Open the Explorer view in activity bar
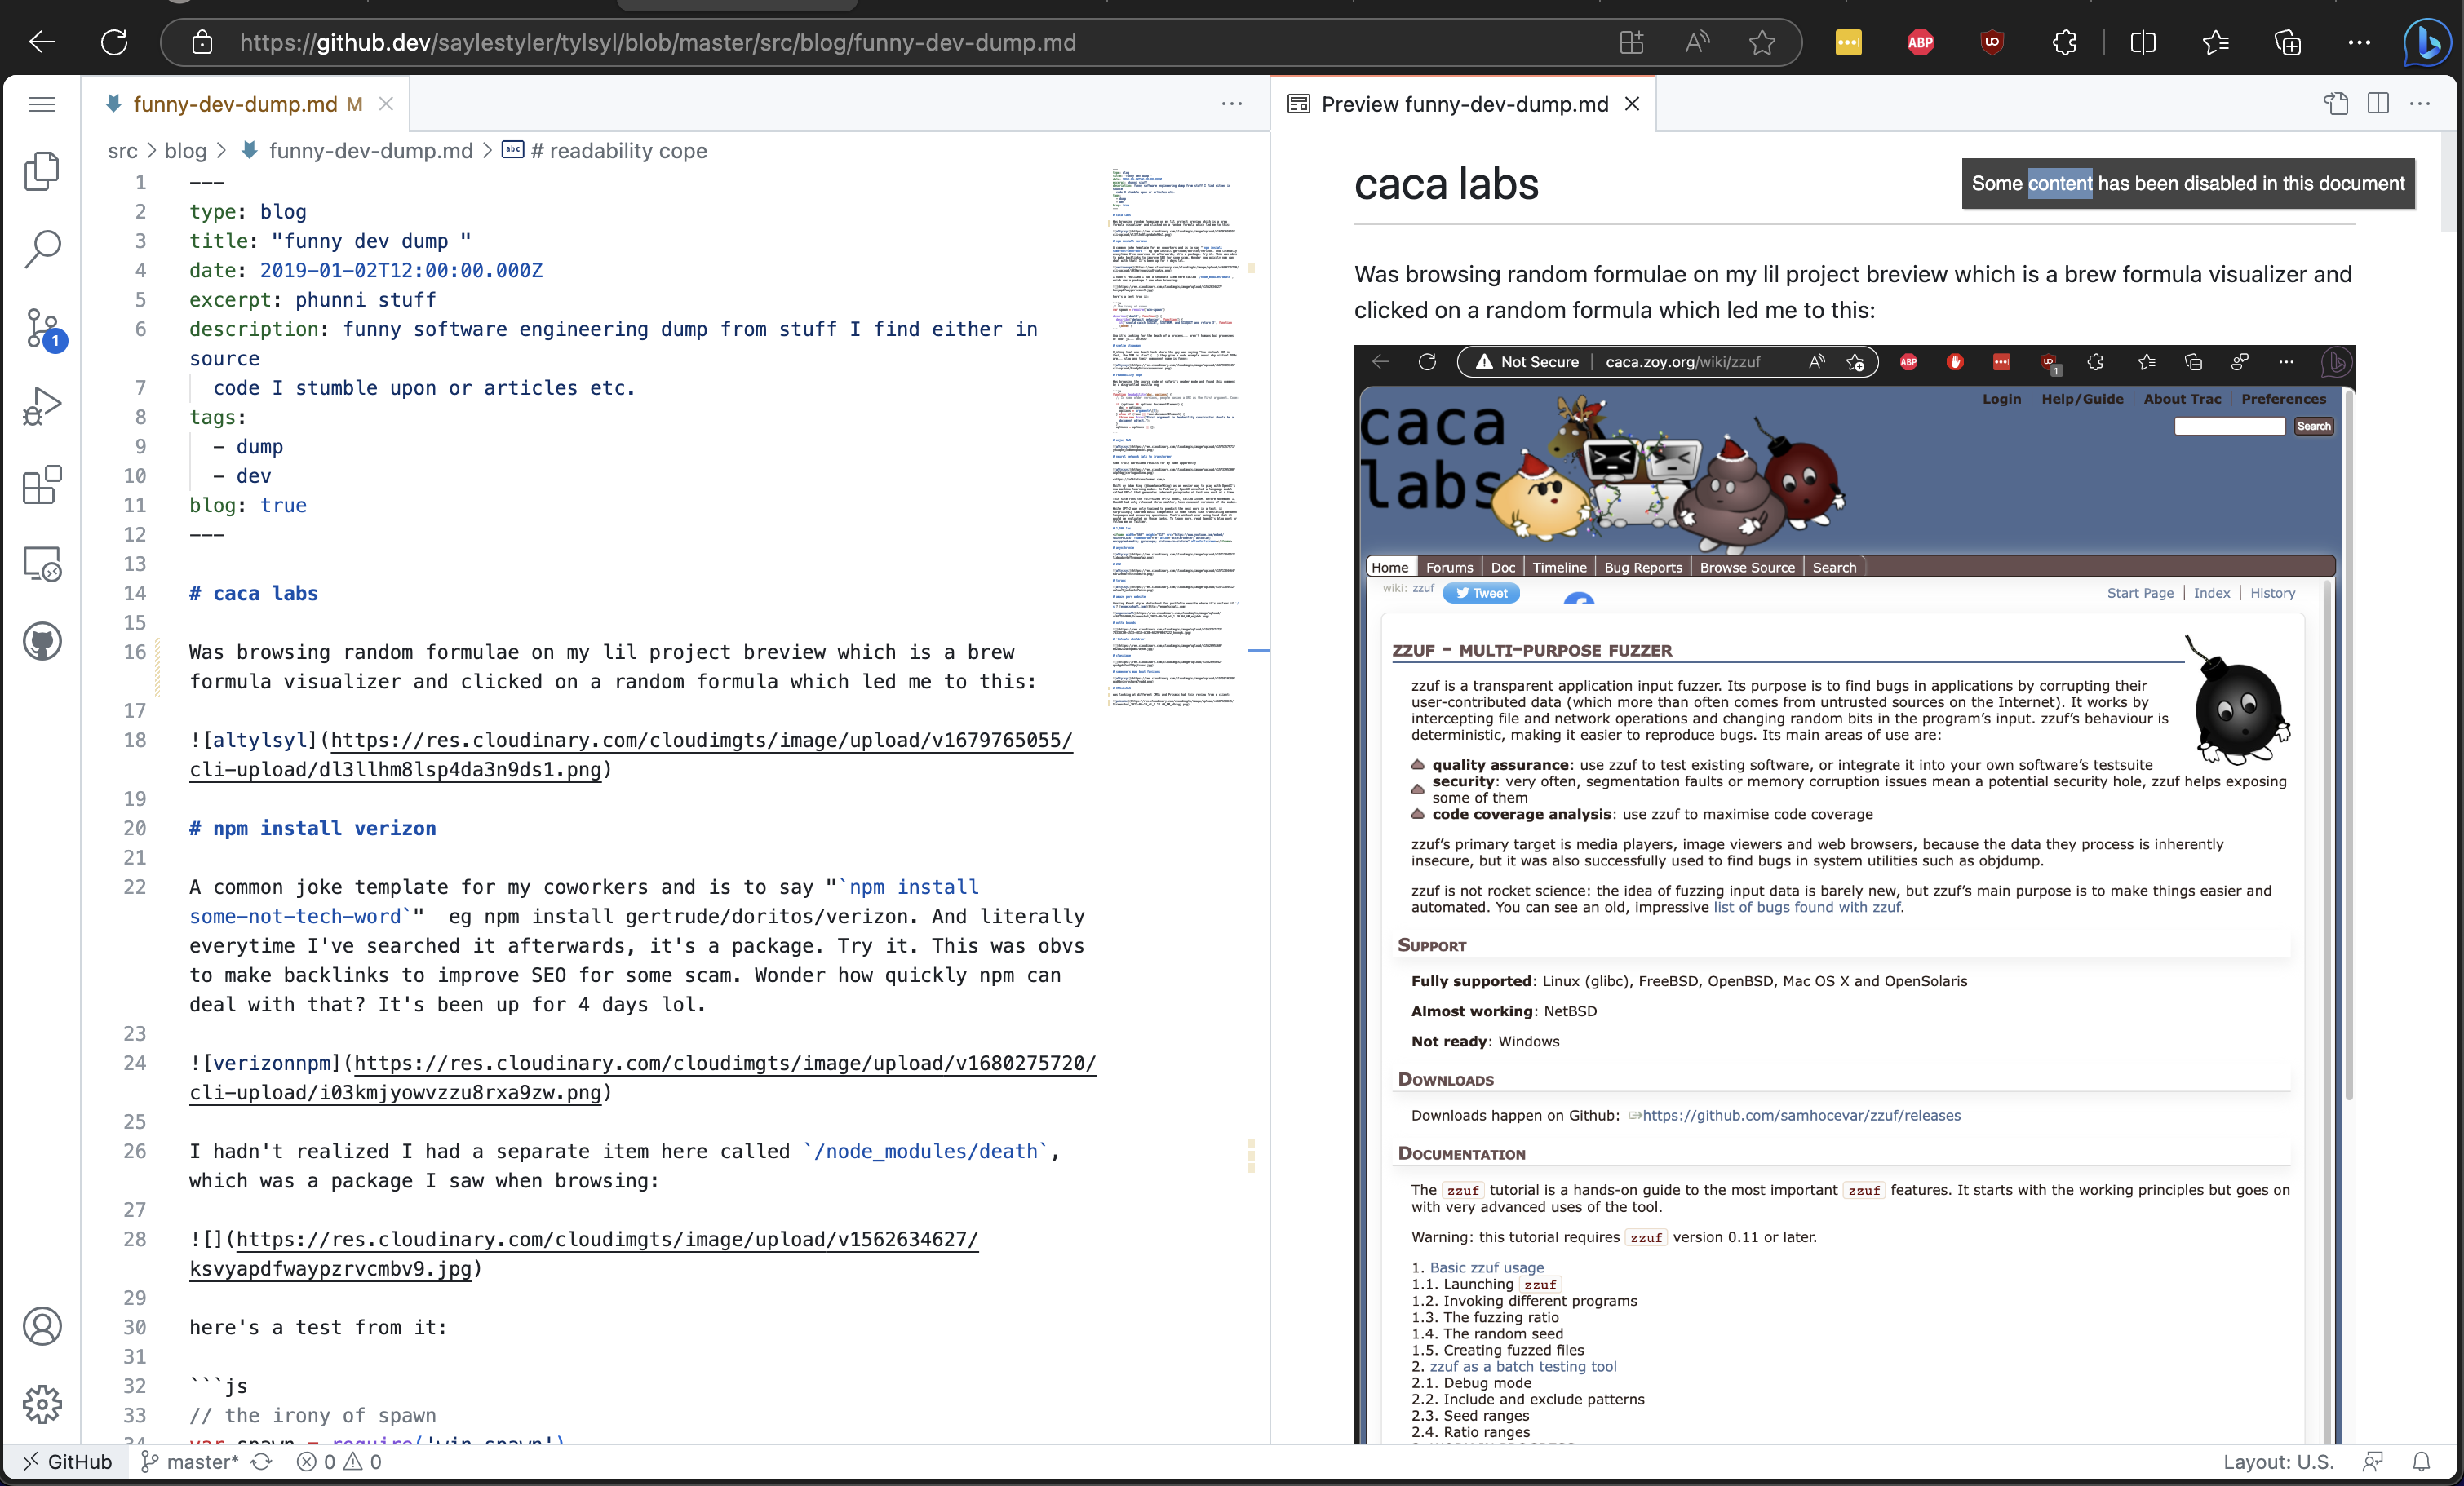 pos(42,171)
